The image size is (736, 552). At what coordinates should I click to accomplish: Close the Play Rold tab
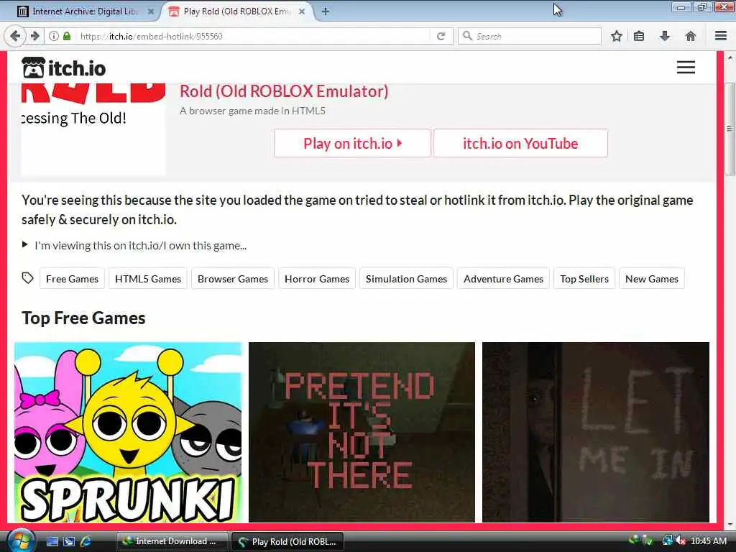[x=303, y=11]
